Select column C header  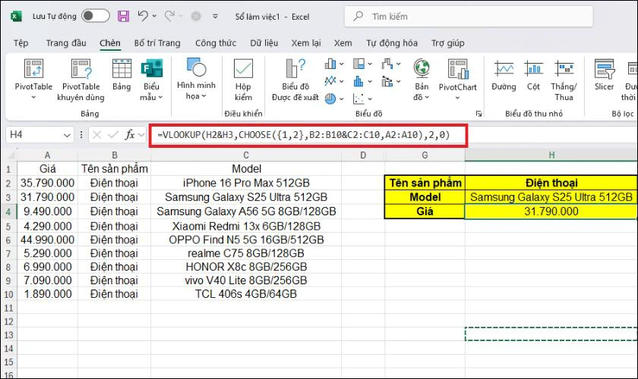(x=246, y=155)
